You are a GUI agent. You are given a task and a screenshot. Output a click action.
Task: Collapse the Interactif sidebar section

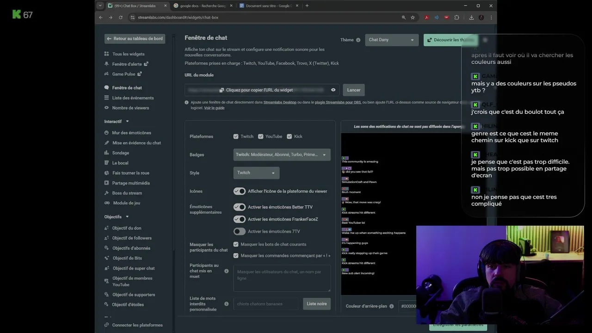(x=127, y=122)
